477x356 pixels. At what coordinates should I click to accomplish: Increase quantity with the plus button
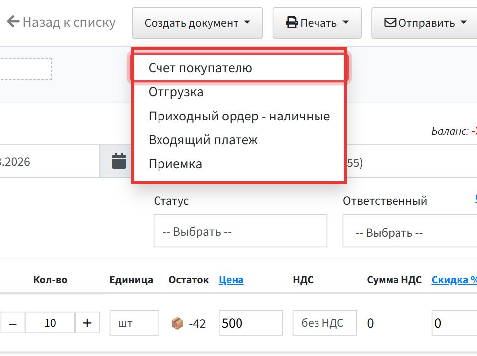tap(87, 323)
